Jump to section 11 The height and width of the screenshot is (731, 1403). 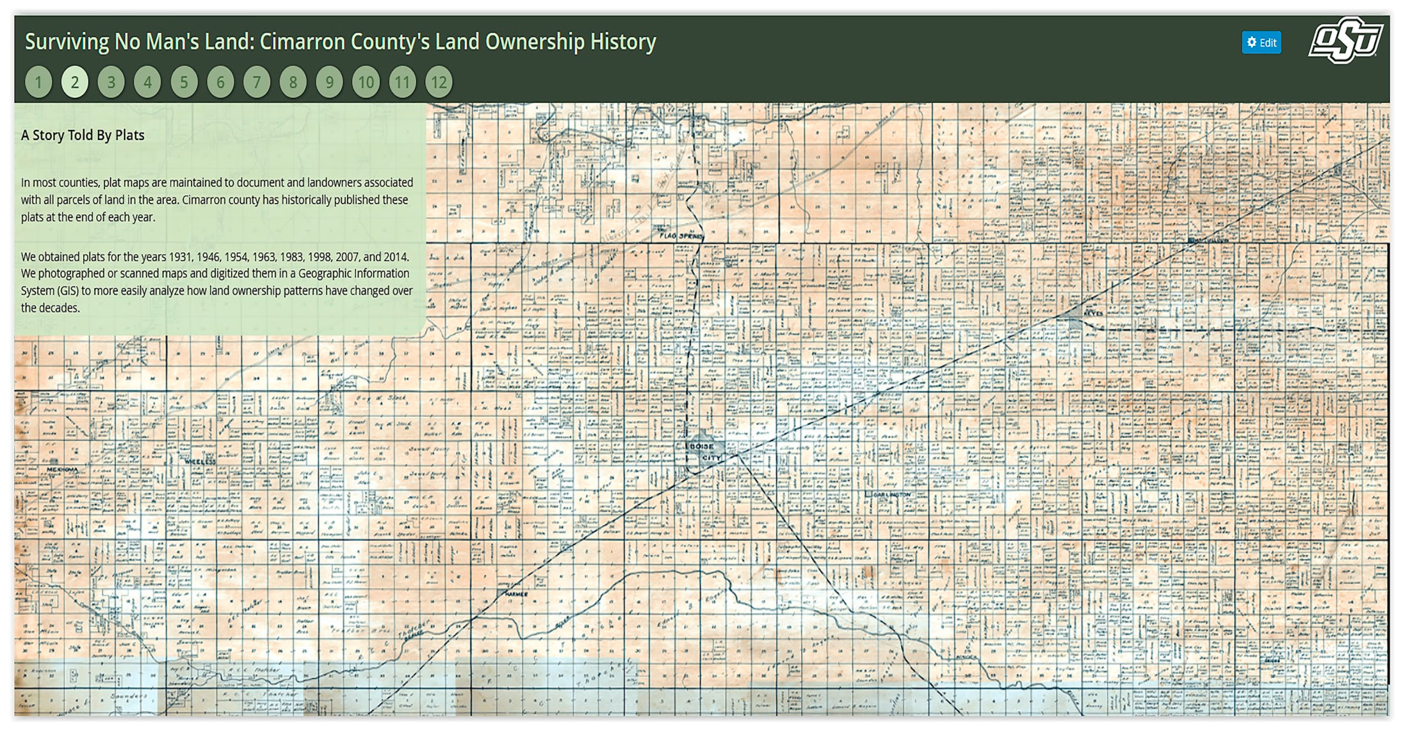(x=403, y=82)
